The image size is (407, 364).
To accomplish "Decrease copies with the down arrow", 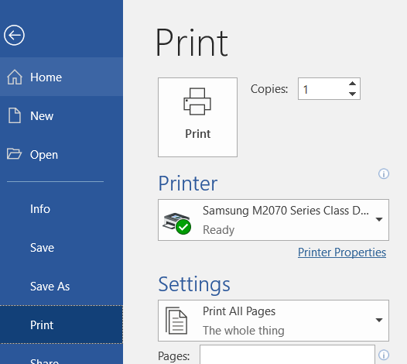I will pyautogui.click(x=352, y=94).
